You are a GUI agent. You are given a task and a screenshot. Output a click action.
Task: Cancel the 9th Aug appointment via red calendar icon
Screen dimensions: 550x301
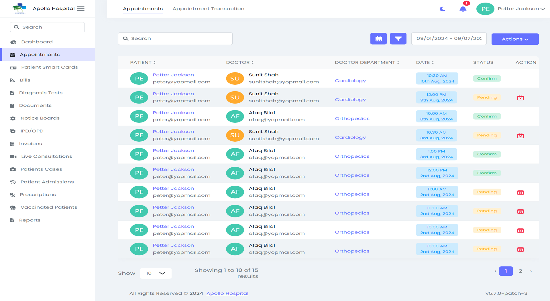pyautogui.click(x=520, y=97)
